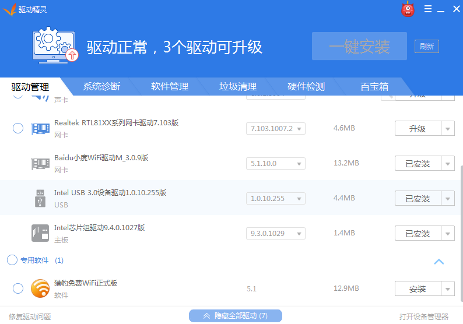
Task: Click the Intel USB 3.0 device icon
Action: (40, 199)
